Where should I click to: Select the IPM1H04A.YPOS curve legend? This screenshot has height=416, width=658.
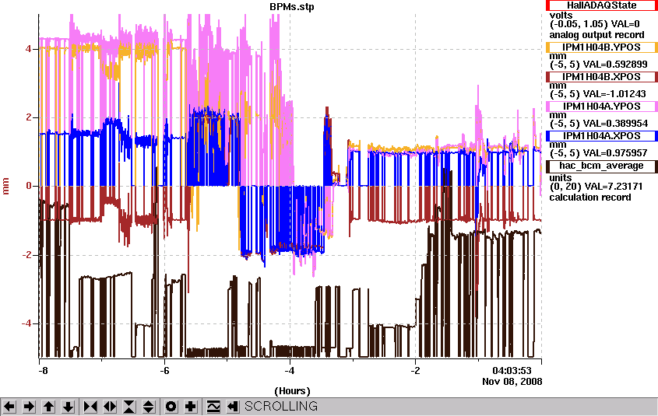click(x=602, y=107)
